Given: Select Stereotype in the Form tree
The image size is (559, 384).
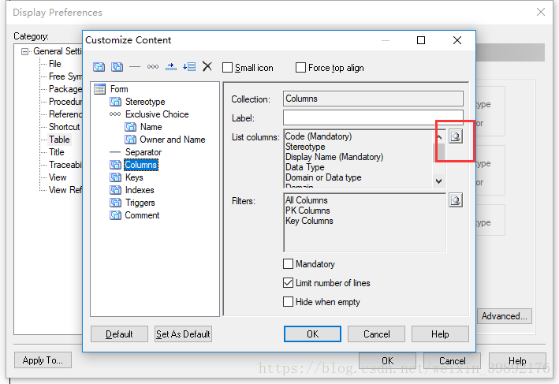Looking at the screenshot, I should [145, 102].
